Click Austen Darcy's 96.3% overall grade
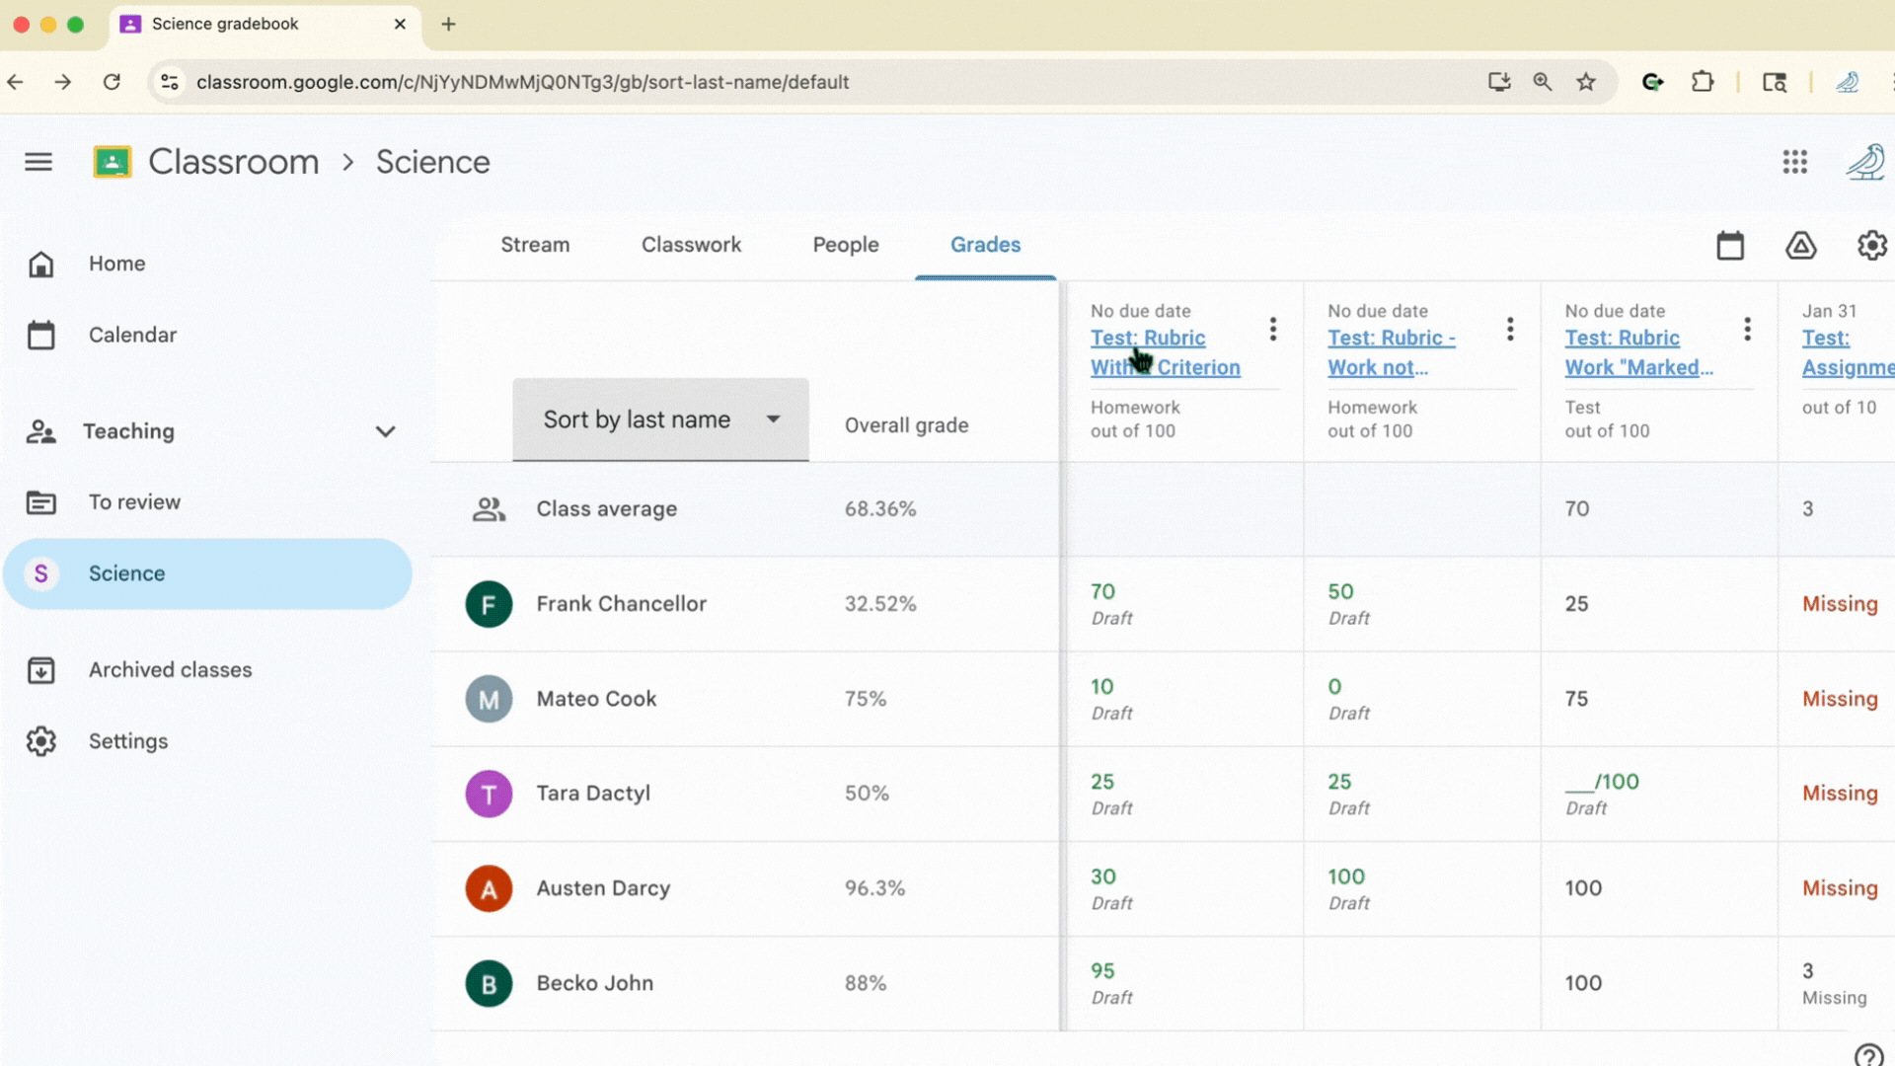The height and width of the screenshot is (1066, 1895). pos(874,888)
